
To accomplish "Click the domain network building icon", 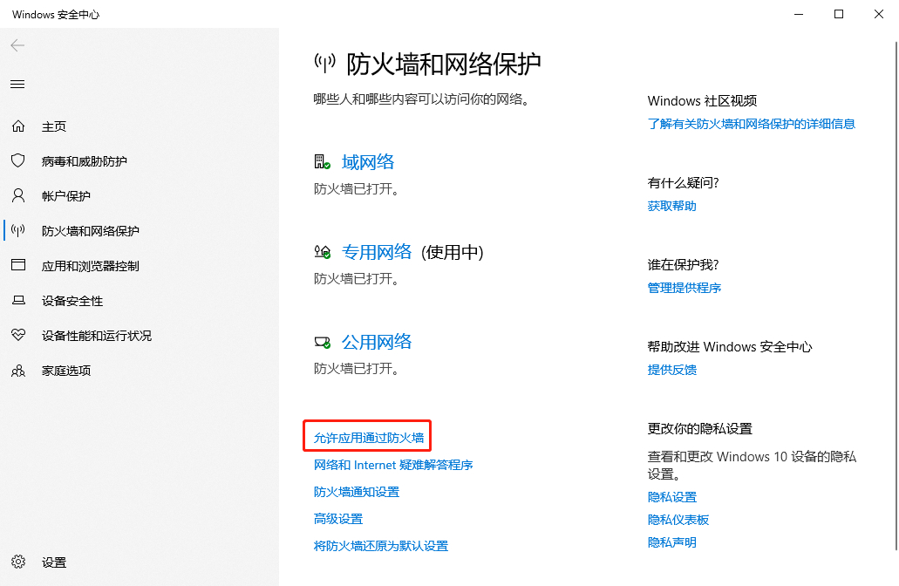I will (x=323, y=161).
